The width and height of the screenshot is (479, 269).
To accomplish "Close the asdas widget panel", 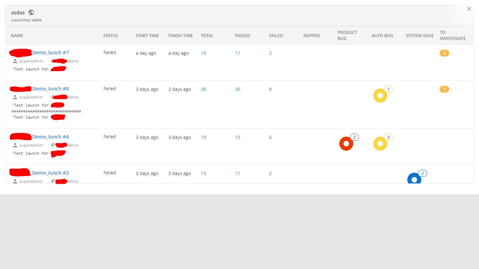I will pyautogui.click(x=469, y=9).
